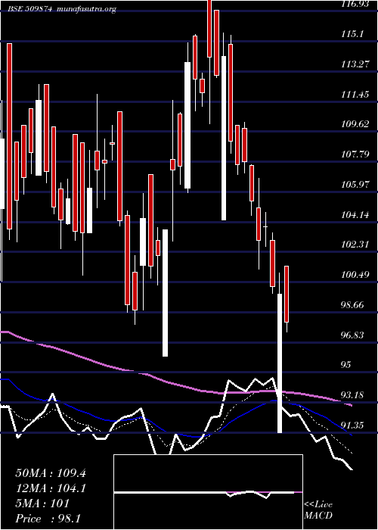Click the munafasutra.org label

click(x=87, y=9)
